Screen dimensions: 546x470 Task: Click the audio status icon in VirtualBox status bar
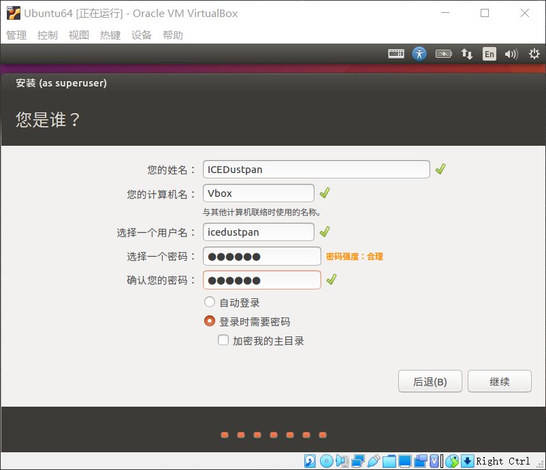342,461
